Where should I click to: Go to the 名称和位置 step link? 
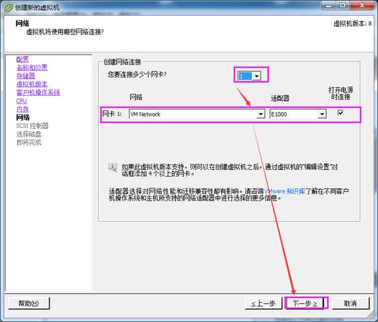(x=32, y=68)
